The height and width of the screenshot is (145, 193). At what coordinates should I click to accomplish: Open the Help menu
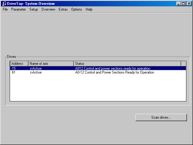[x=89, y=9]
